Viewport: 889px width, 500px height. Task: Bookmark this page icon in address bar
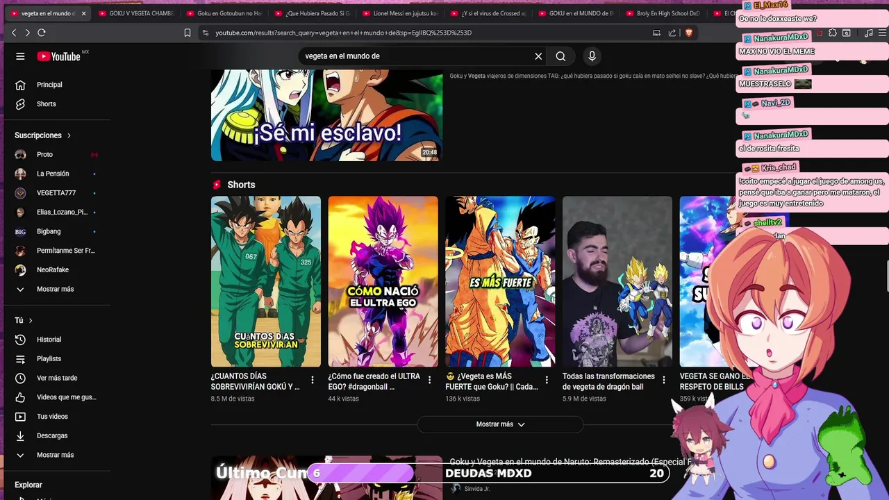tap(188, 33)
